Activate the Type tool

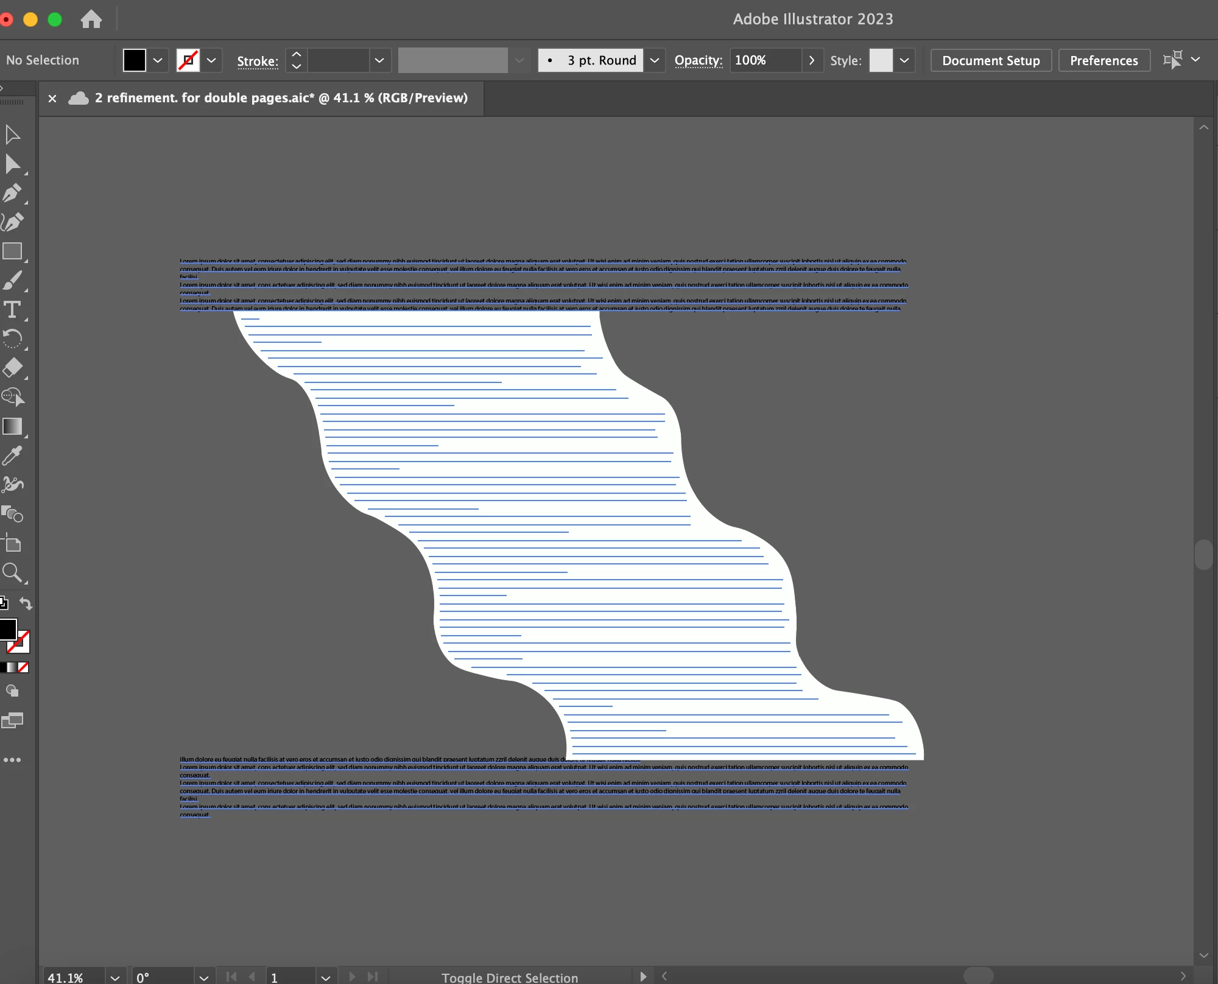12,310
